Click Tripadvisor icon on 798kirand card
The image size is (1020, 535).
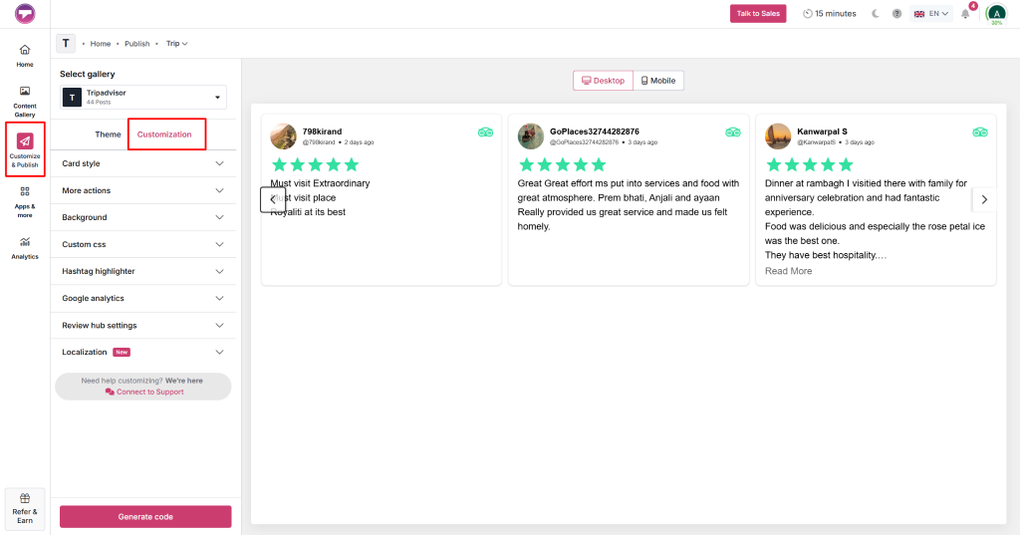click(x=485, y=133)
